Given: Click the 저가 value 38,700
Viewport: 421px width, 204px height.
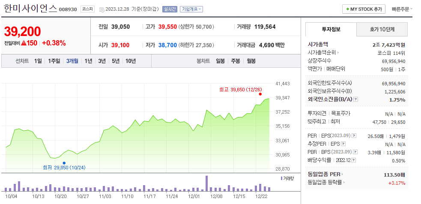Looking at the screenshot, I should (167, 45).
